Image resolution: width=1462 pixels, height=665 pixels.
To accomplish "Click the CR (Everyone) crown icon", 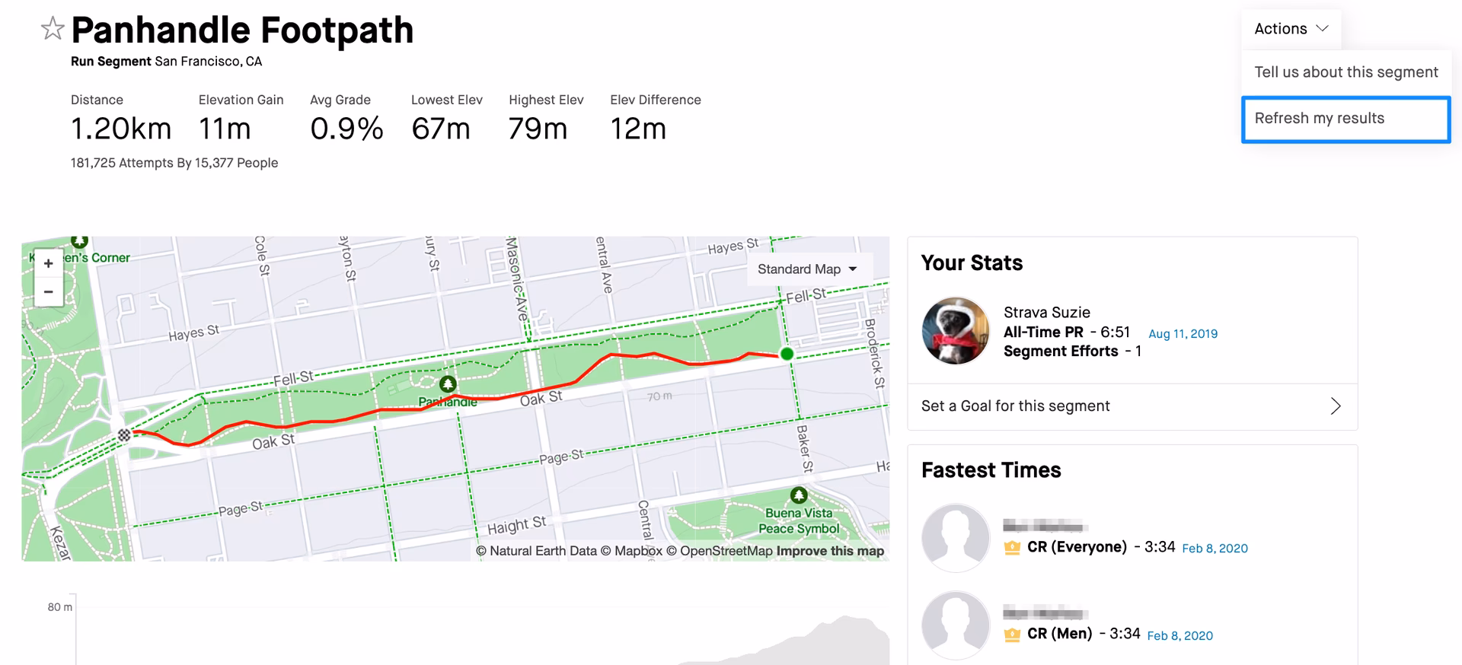I will pos(1011,547).
